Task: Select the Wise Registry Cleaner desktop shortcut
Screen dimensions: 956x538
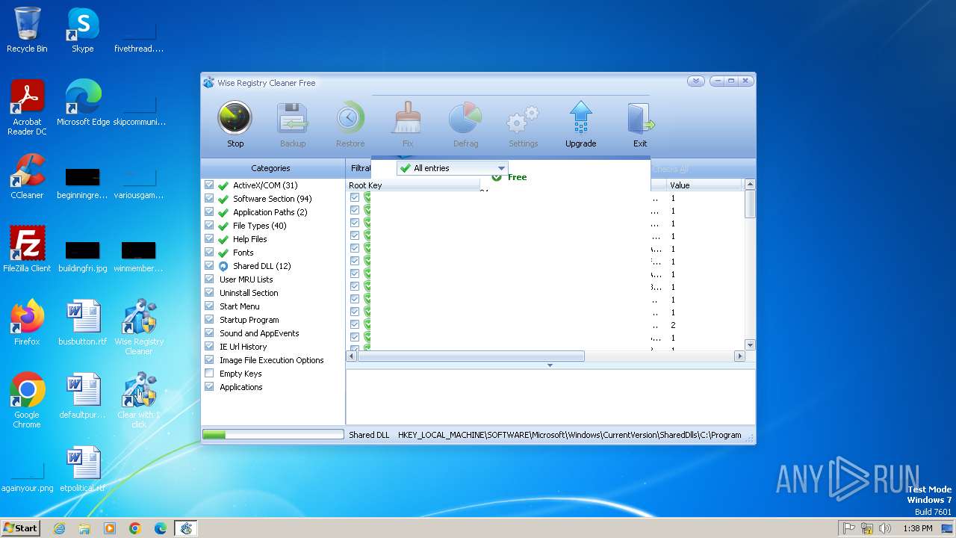Action: click(x=139, y=327)
